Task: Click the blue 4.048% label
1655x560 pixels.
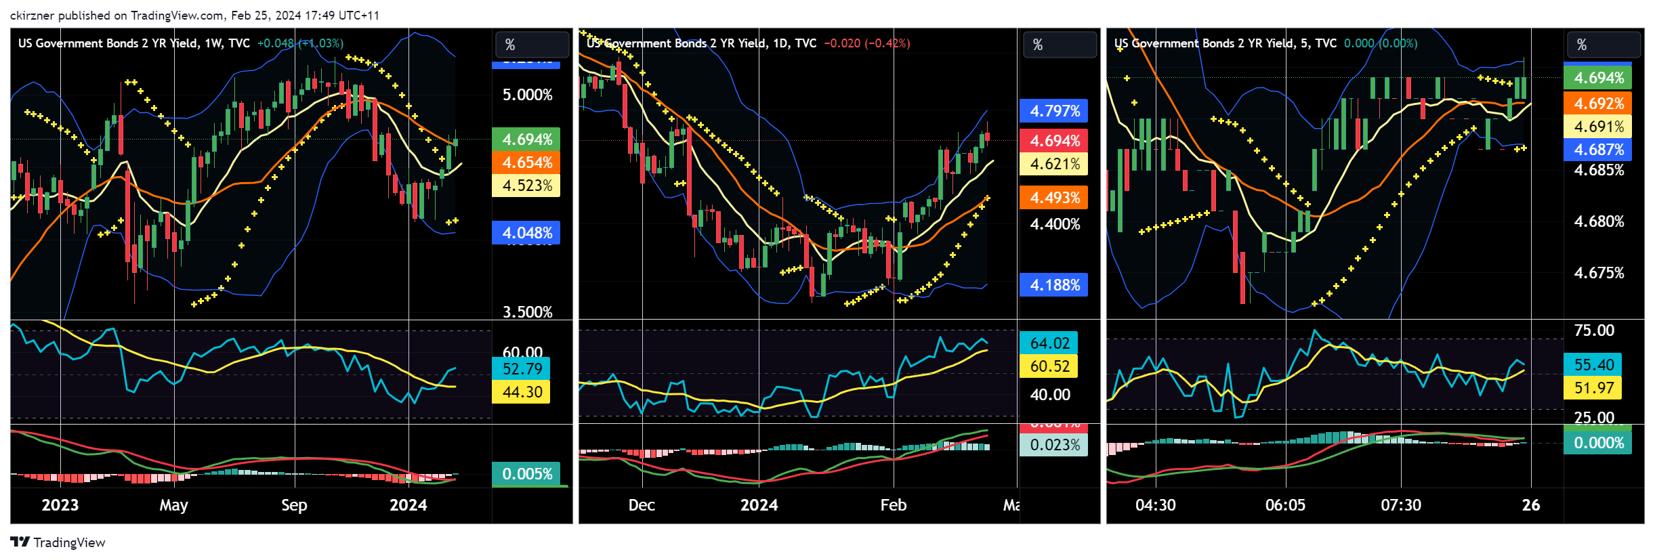Action: pos(526,233)
